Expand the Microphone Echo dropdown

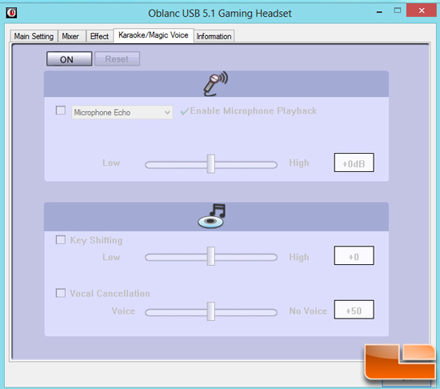[122, 112]
